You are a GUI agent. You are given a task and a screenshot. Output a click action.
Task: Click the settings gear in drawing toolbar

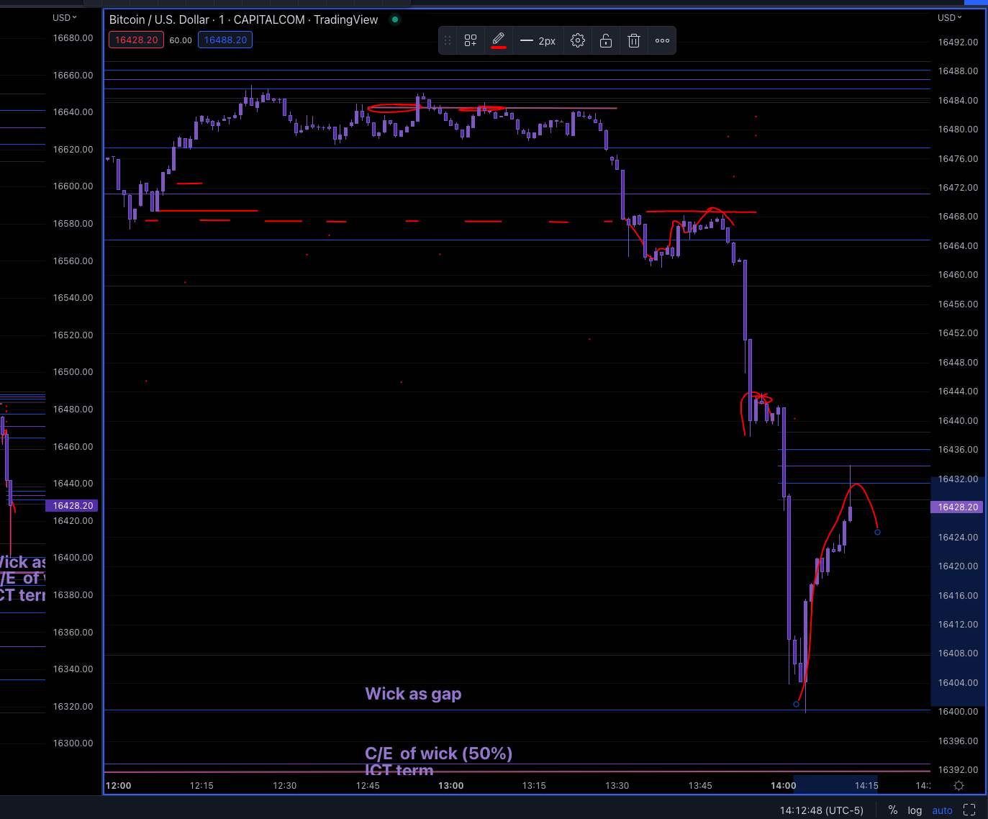(x=578, y=40)
